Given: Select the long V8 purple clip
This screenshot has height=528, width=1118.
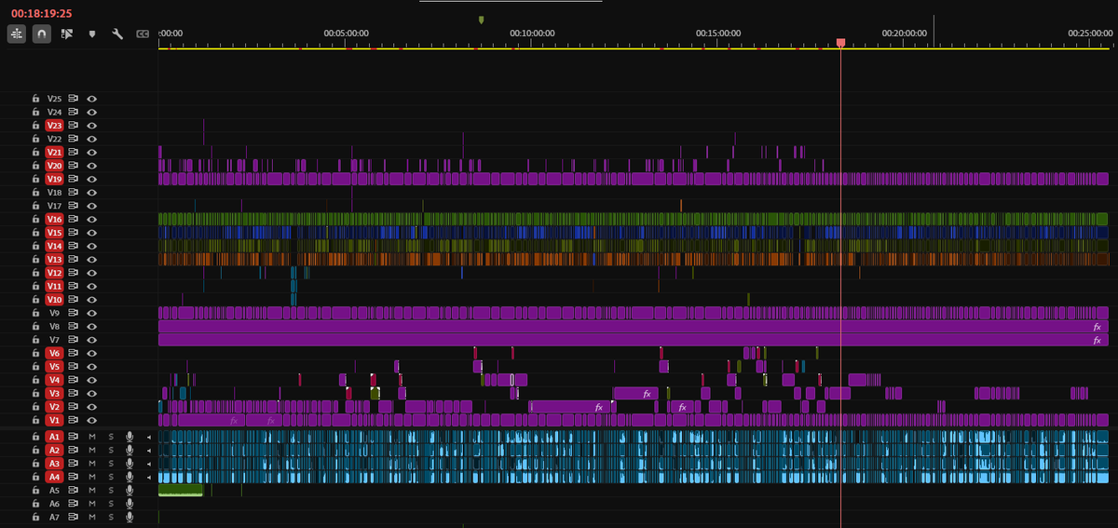Looking at the screenshot, I should [x=633, y=326].
